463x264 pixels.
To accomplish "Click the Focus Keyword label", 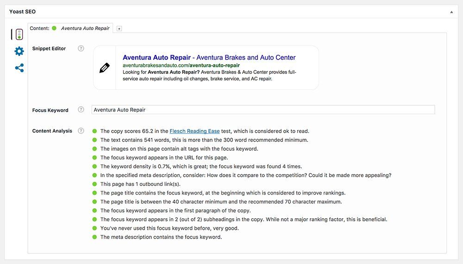I will [50, 110].
